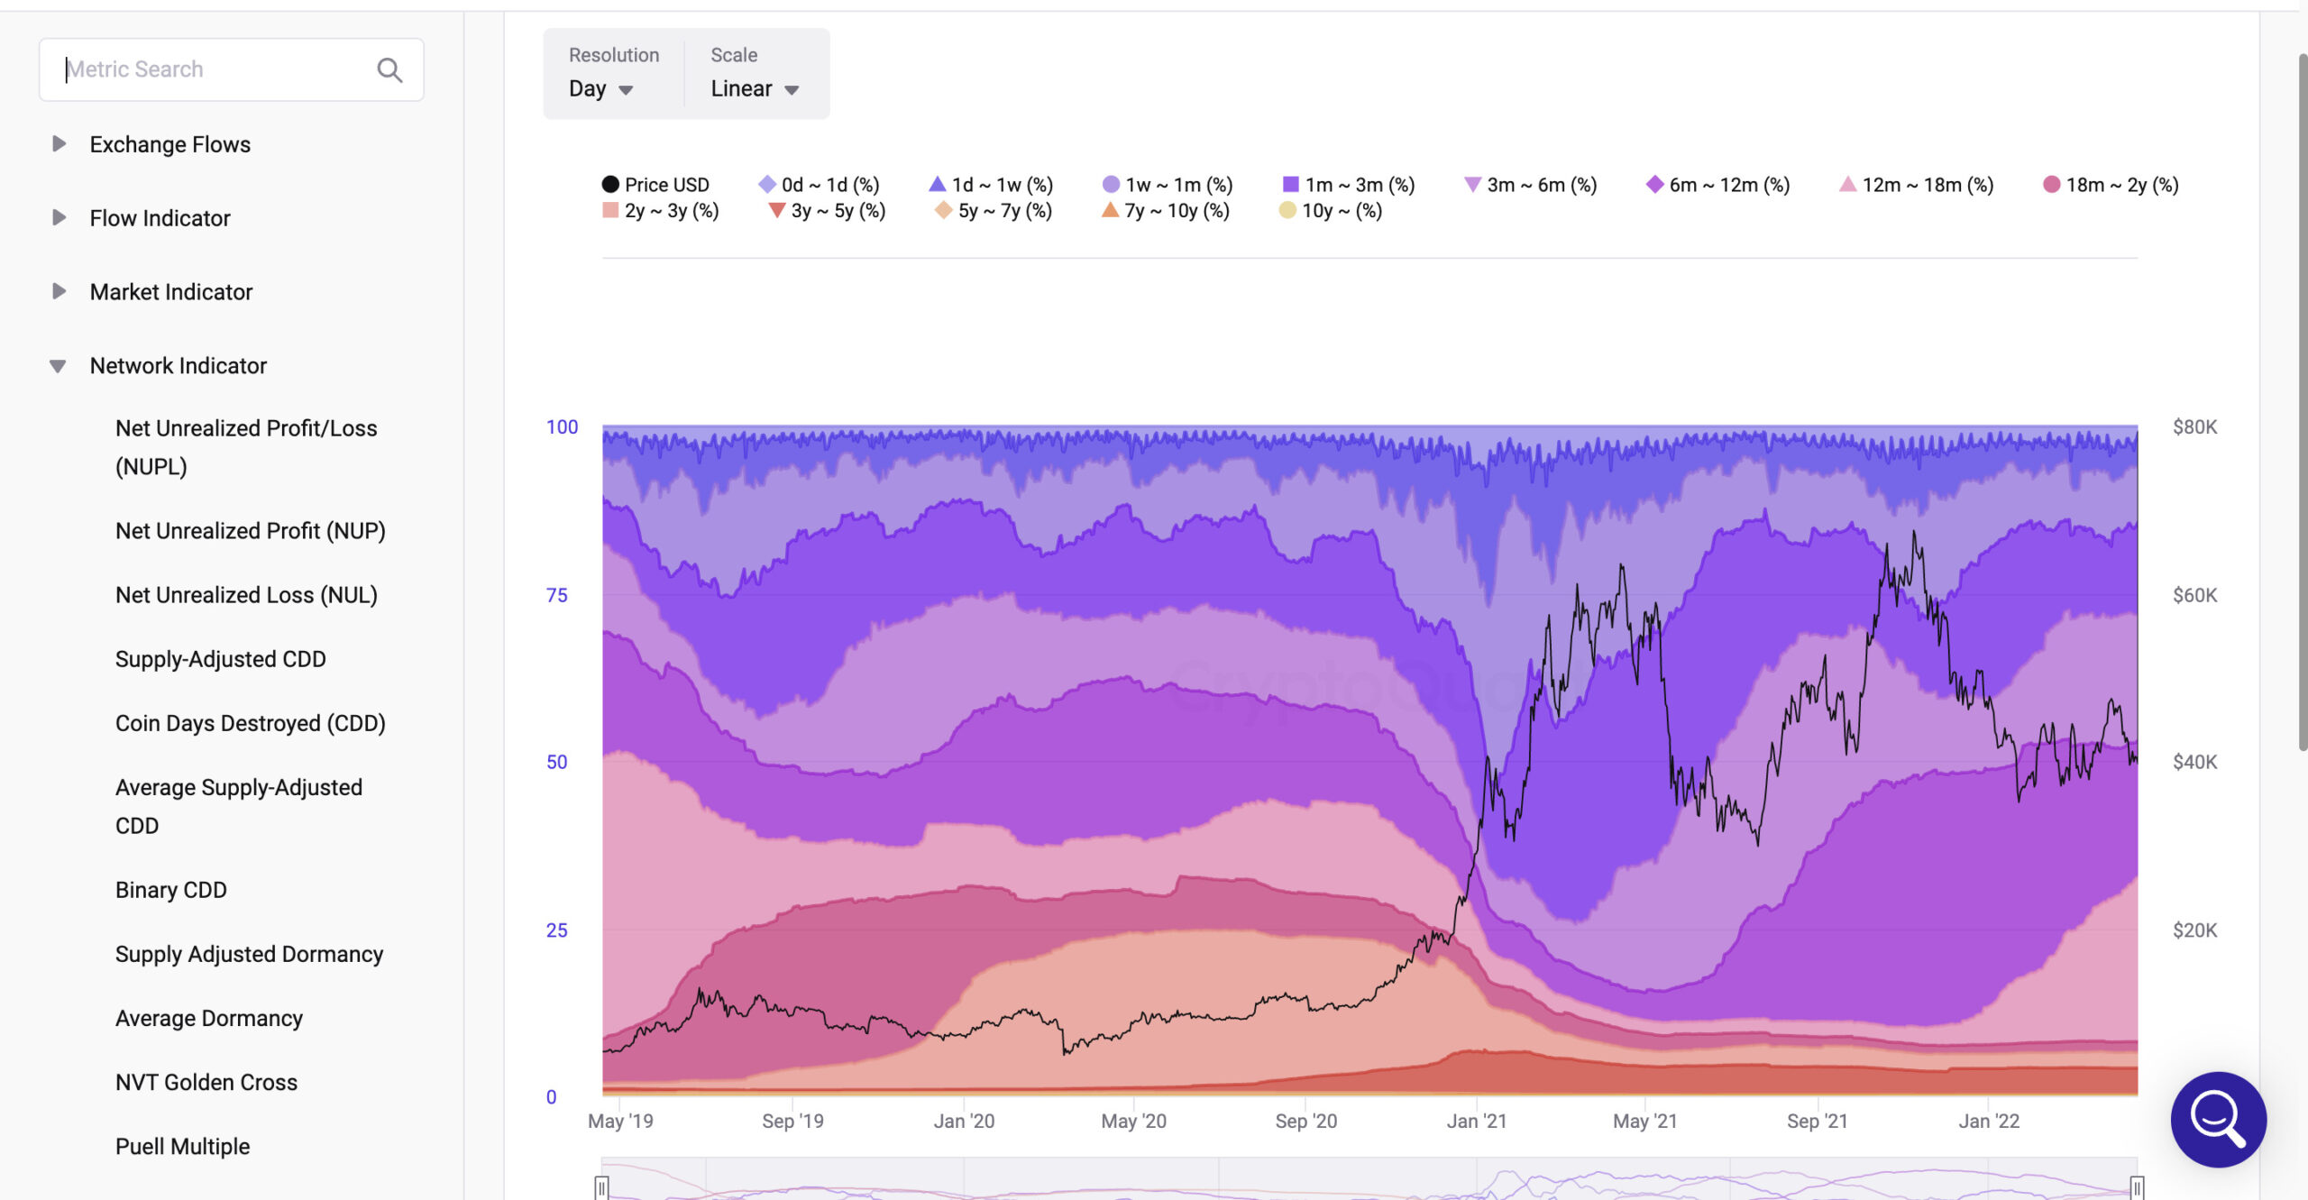Expand the Exchange Flows category
2308x1200 pixels.
tap(59, 143)
